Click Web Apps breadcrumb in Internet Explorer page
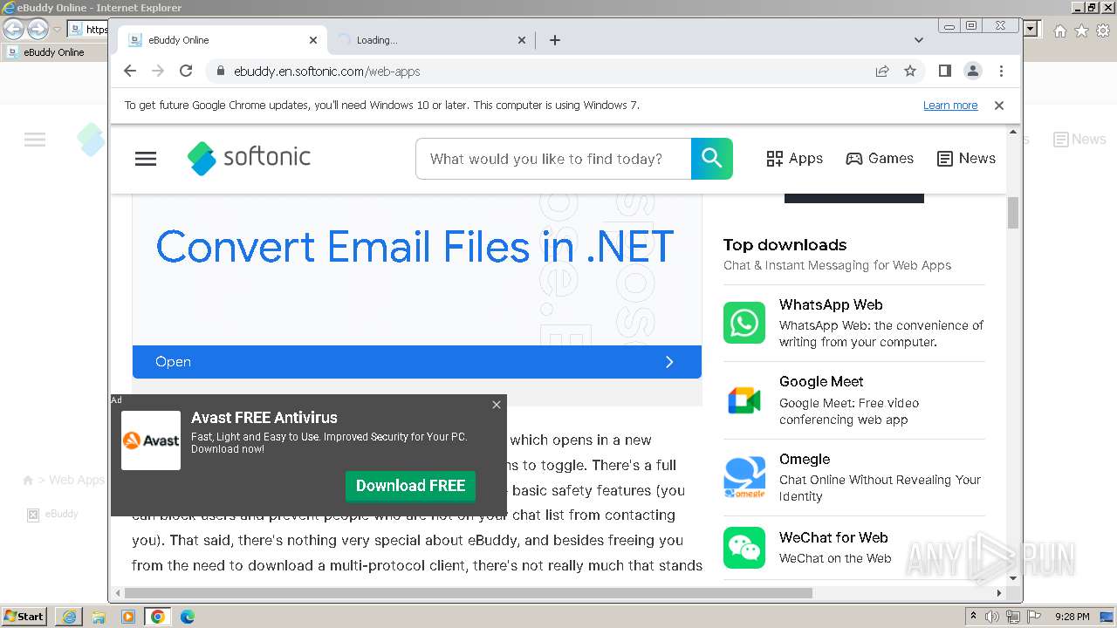This screenshot has width=1117, height=628. pos(77,480)
